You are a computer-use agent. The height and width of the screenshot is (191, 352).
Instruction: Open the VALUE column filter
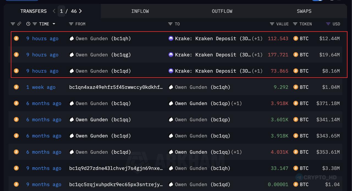pyautogui.click(x=272, y=24)
